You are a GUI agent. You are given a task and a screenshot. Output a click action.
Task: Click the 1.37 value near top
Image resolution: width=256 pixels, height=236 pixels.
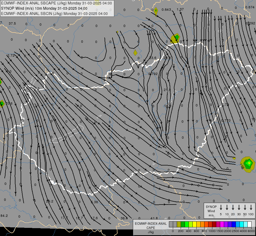(180, 9)
